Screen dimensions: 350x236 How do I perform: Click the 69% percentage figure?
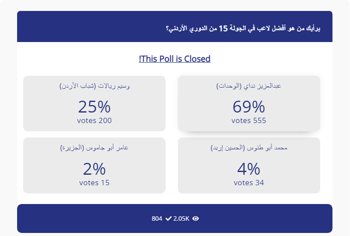point(249,107)
